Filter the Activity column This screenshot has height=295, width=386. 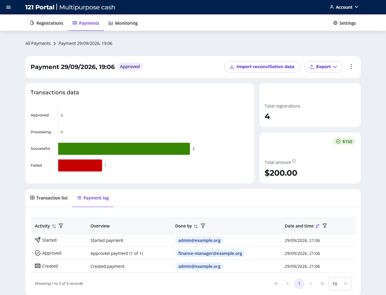tap(61, 226)
